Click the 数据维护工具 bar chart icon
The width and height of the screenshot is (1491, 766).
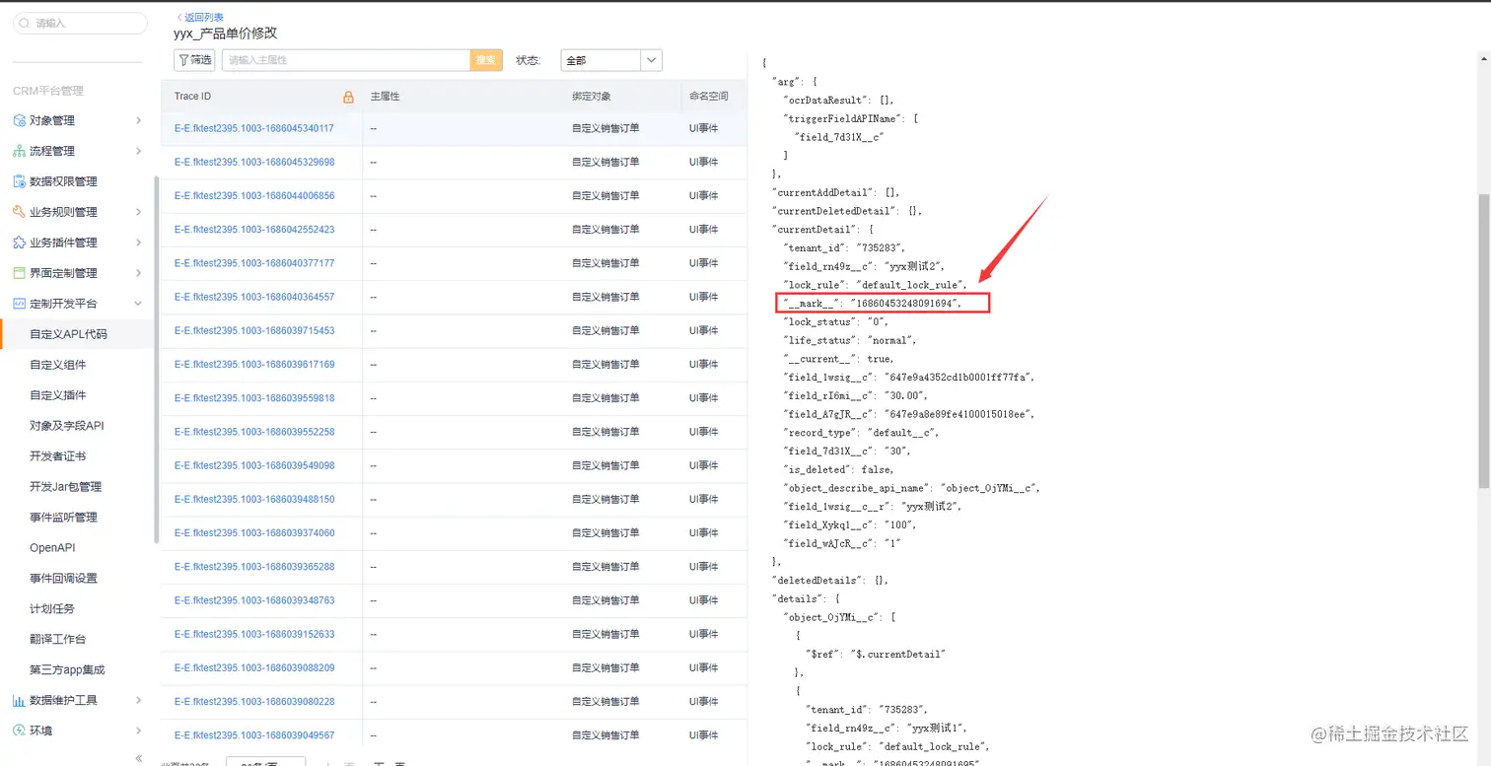click(20, 700)
